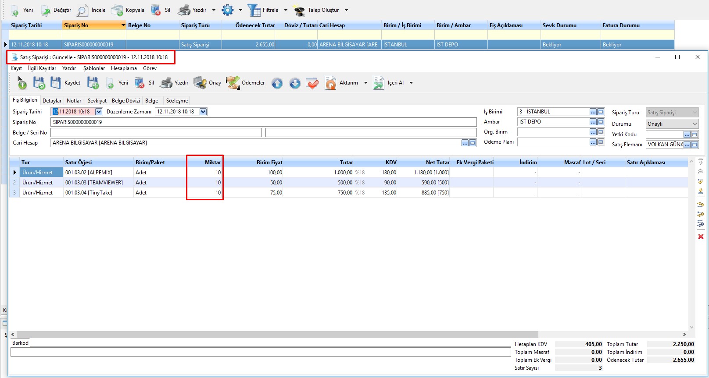Open the Hesaplama menu
This screenshot has height=378, width=709.
[x=124, y=68]
